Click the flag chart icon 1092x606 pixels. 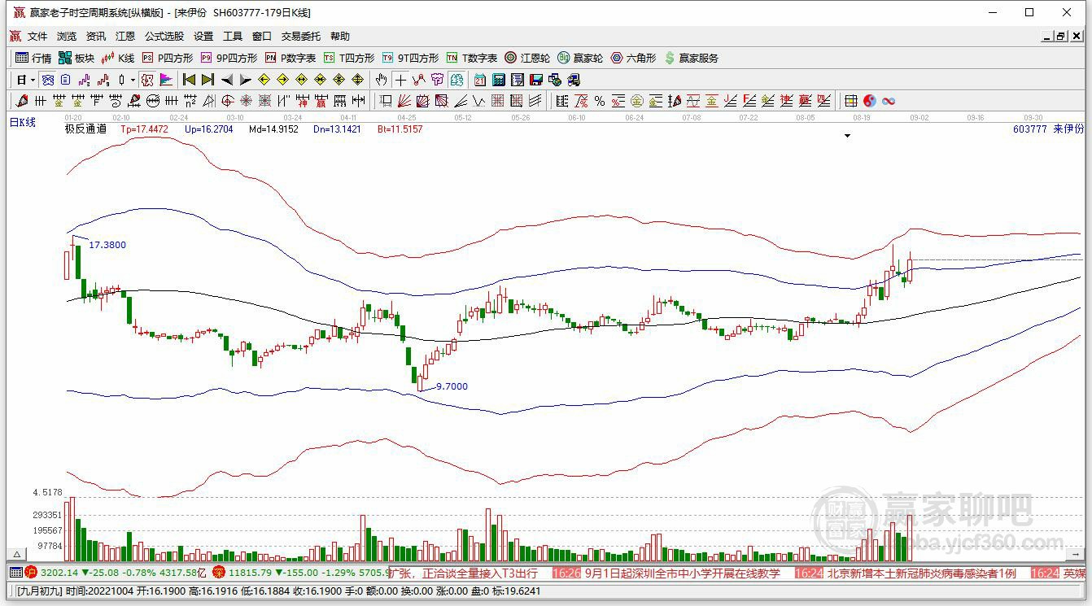[166, 80]
